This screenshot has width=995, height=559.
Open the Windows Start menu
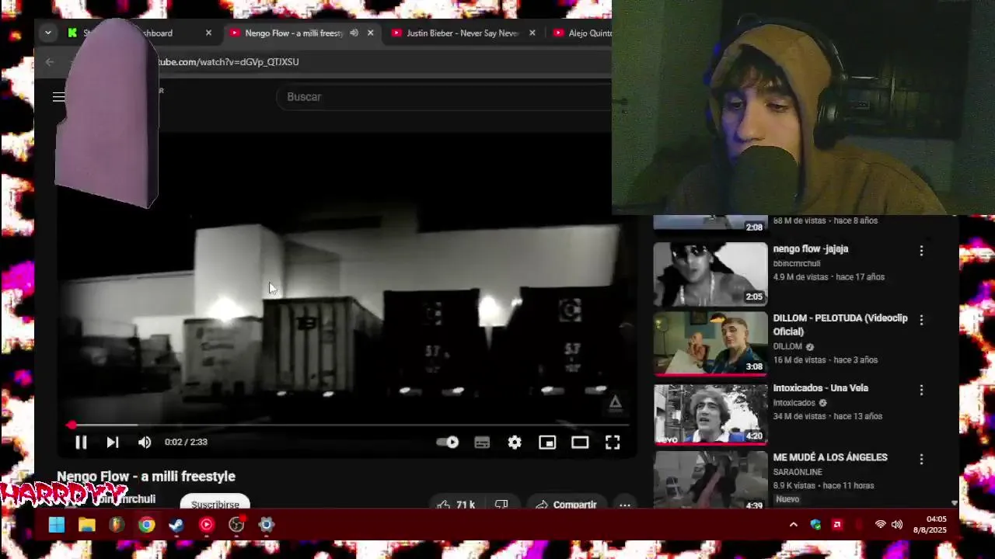click(x=57, y=525)
